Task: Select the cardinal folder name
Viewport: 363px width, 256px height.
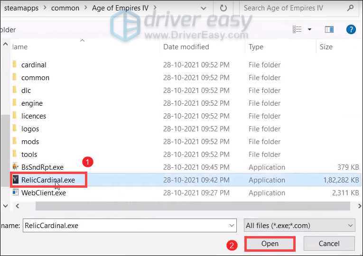Action: coord(34,65)
